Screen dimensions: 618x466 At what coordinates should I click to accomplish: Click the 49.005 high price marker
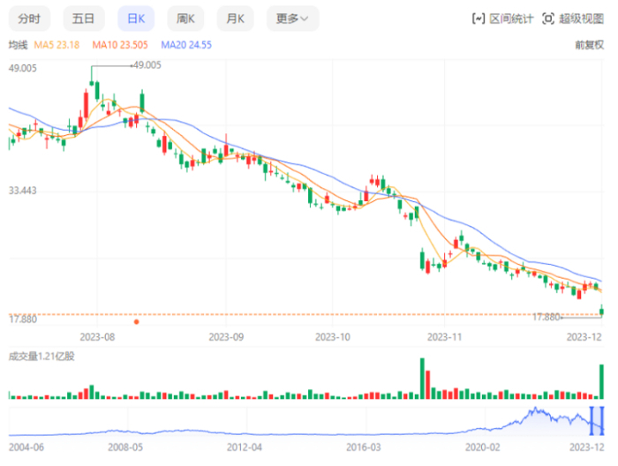(147, 64)
